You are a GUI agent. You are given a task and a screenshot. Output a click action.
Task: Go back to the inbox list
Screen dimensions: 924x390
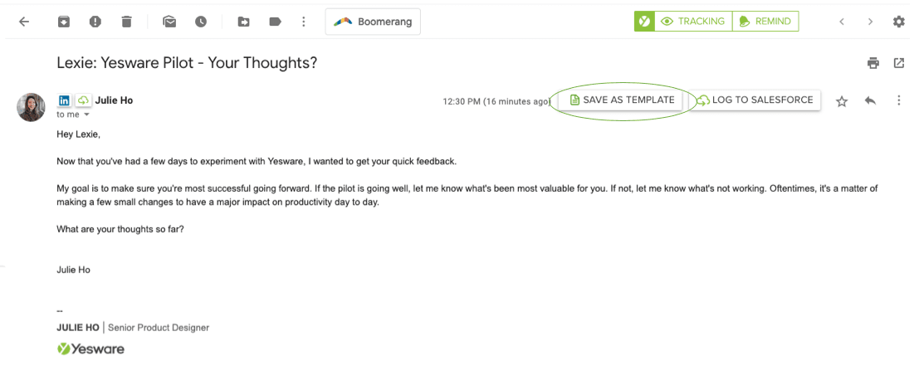(x=24, y=22)
